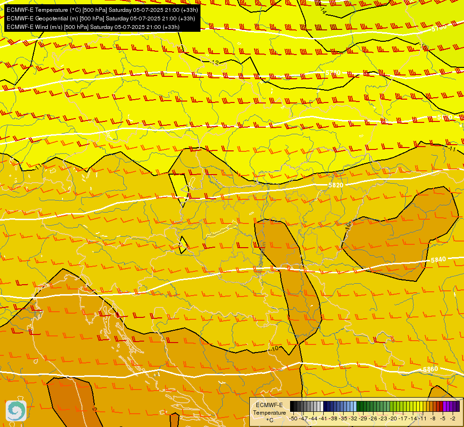Click the 5780 geopotential contour label

click(x=333, y=73)
